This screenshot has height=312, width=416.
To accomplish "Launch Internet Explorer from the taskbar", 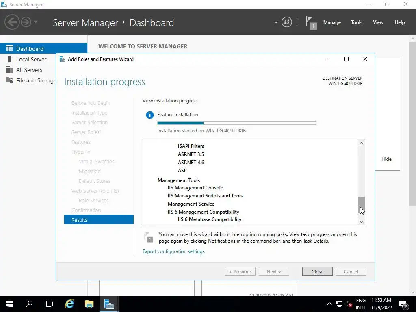I will [69, 304].
